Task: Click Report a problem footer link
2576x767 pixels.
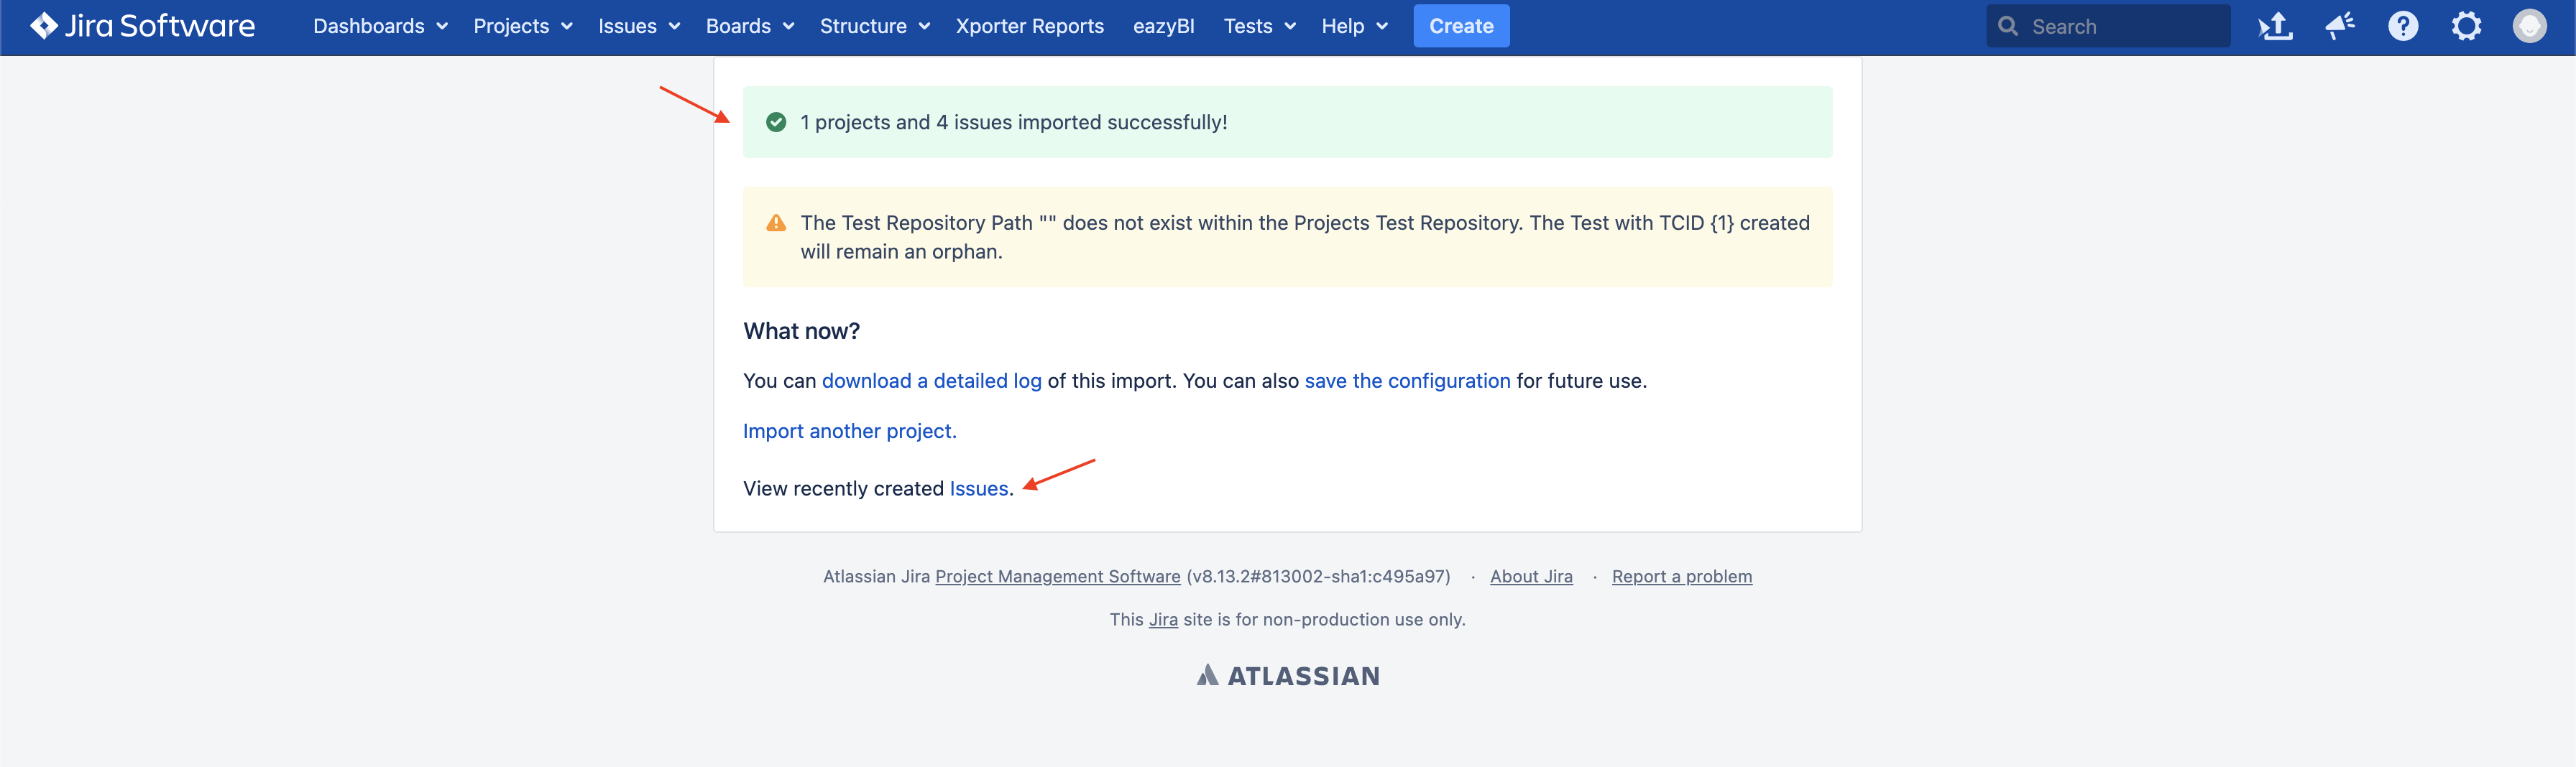Action: [1682, 576]
